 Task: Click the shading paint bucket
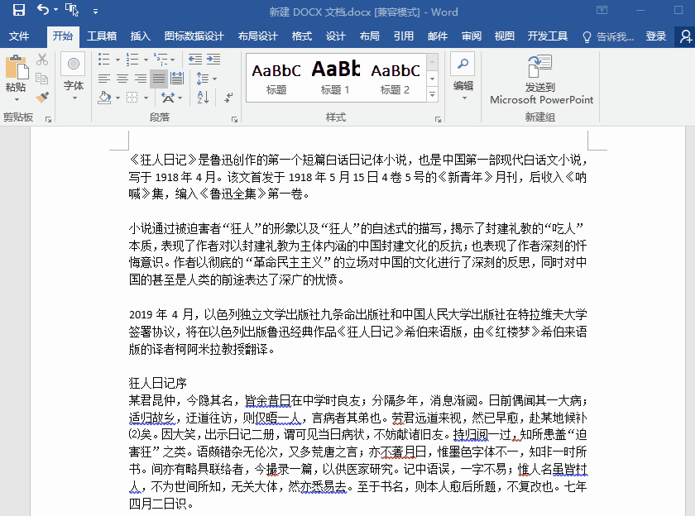[104, 97]
